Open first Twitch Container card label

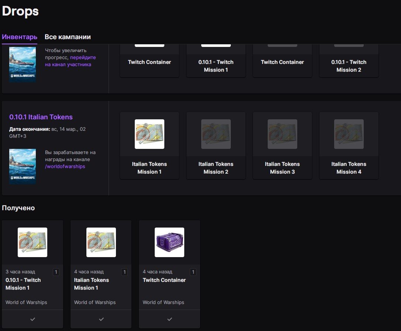pos(149,62)
